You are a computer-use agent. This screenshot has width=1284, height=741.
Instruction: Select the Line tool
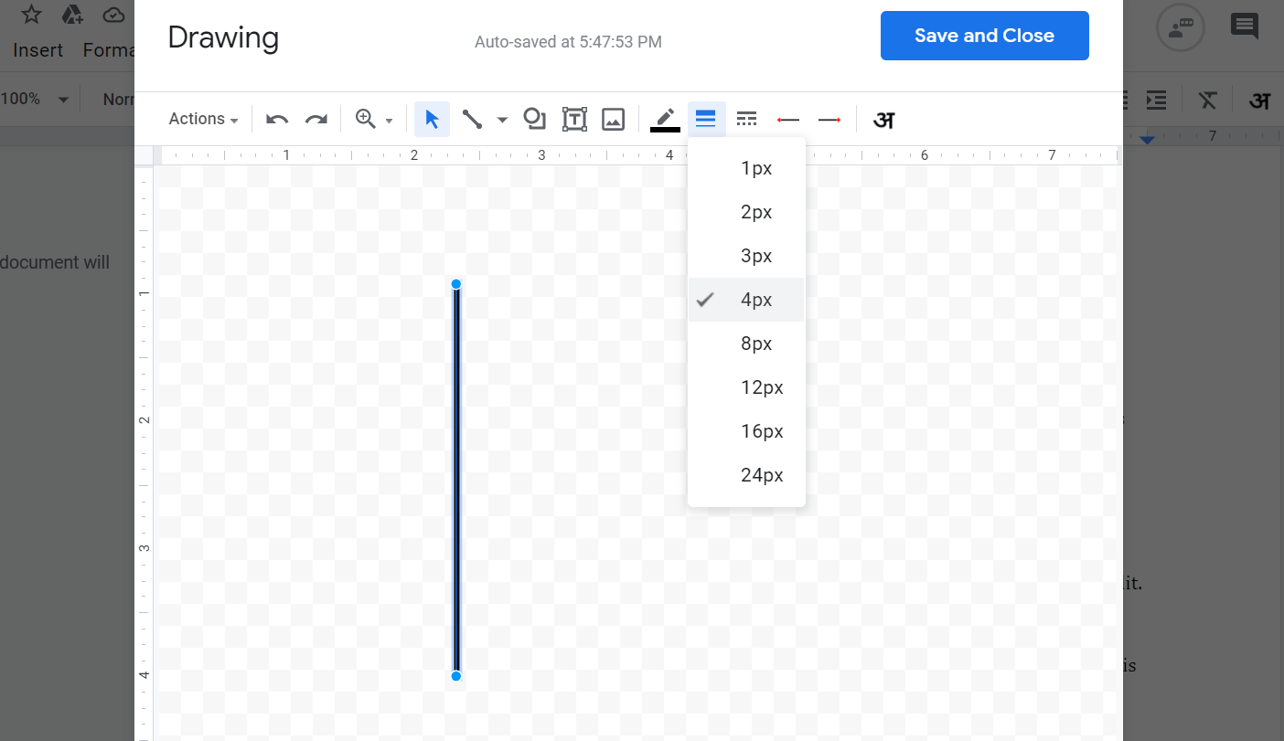(x=472, y=119)
